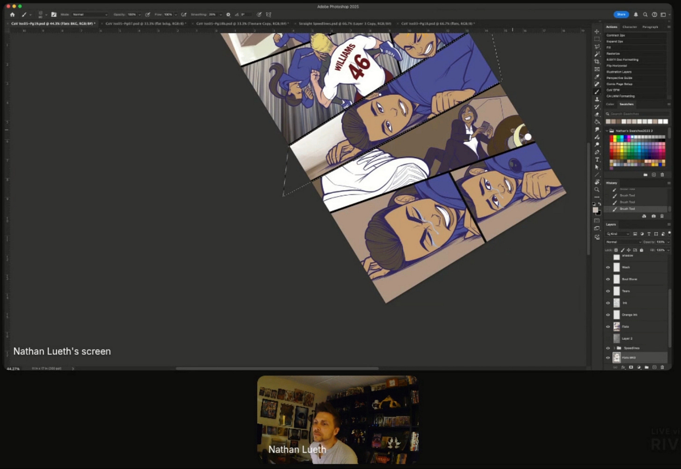Select the Type tool

pyautogui.click(x=597, y=159)
